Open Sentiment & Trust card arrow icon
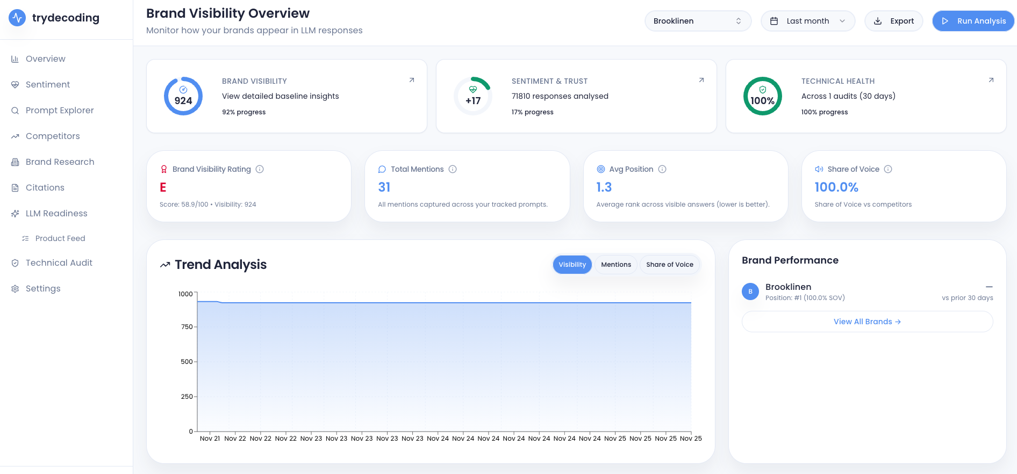The image size is (1017, 474). (701, 80)
